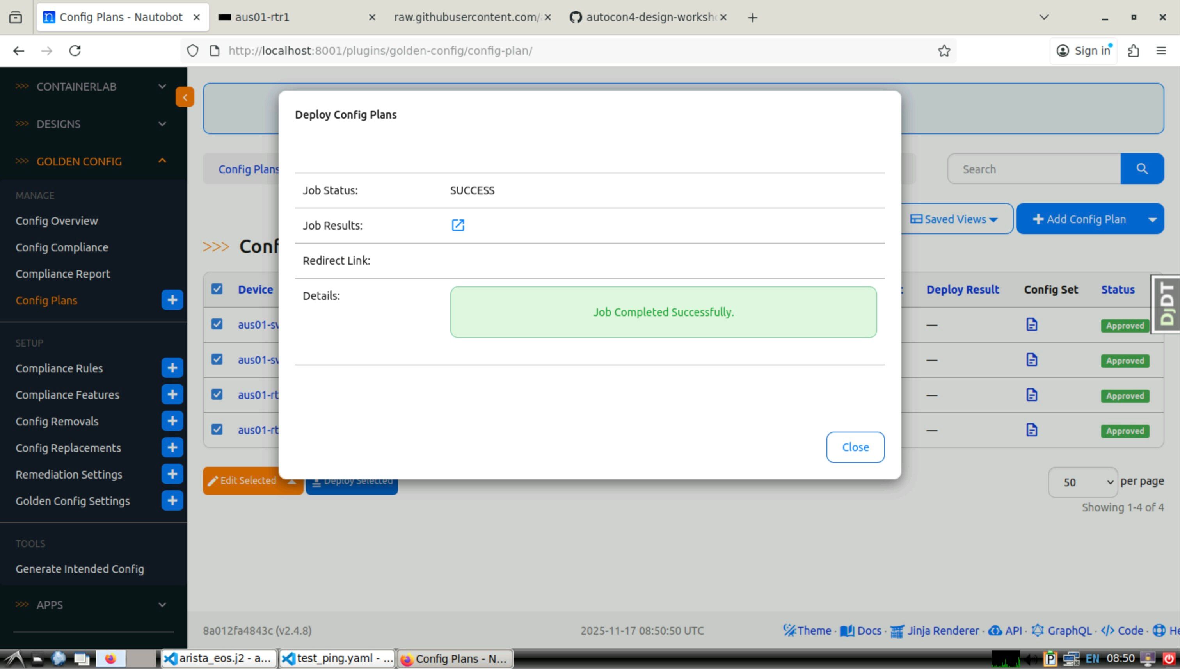Bookmark the page with the star icon
The image size is (1180, 669).
click(x=944, y=50)
